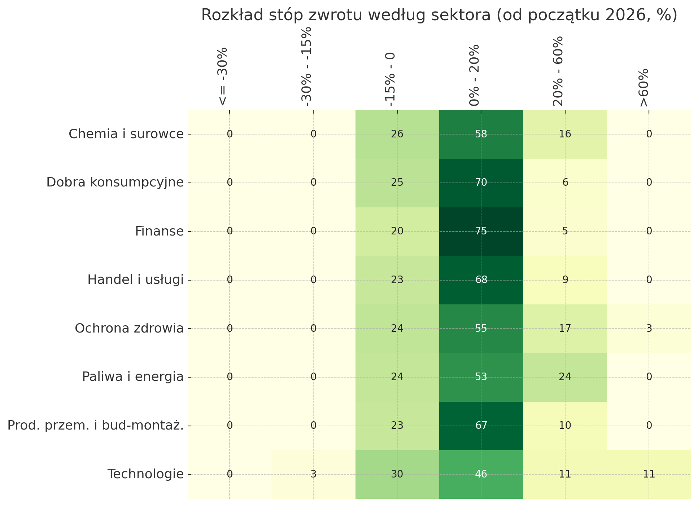Screen dimensions: 698x506
Task: Click the 0% - 20% column header
Action: point(475,75)
